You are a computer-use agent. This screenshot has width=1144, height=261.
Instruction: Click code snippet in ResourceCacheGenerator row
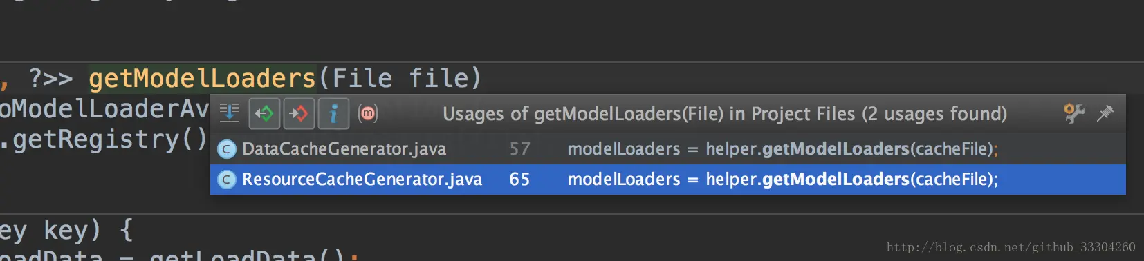(x=782, y=180)
